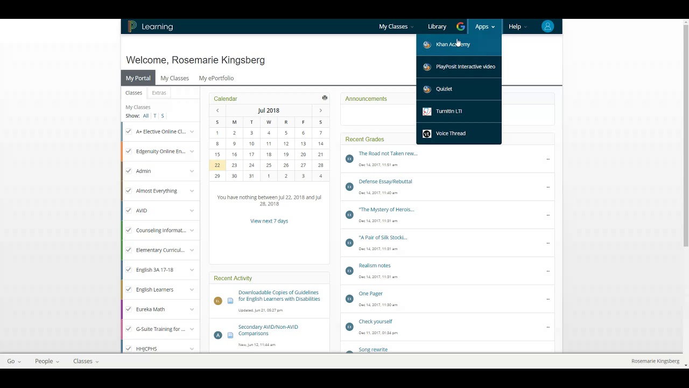The width and height of the screenshot is (689, 388).
Task: Click the page vertical scrollbar
Action: click(685, 135)
